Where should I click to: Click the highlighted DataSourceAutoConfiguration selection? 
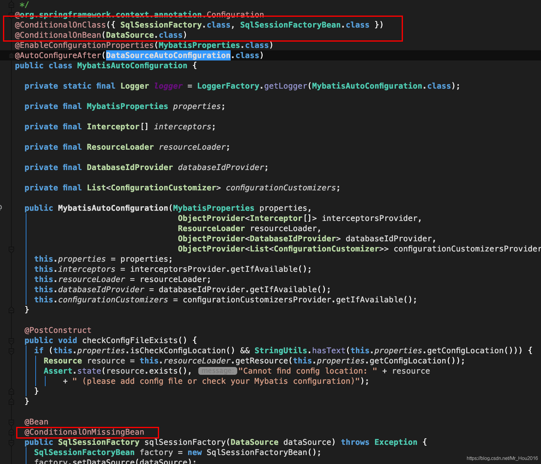[x=168, y=55]
